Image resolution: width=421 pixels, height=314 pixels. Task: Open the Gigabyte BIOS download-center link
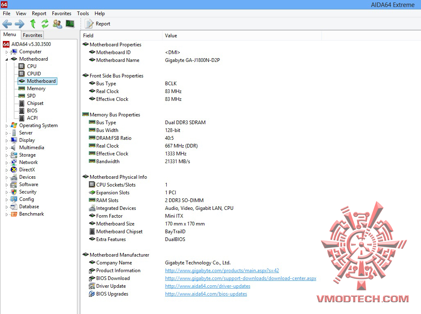coord(240,278)
